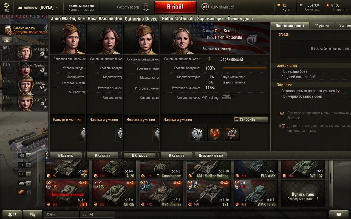Click the gold crew icon near premium note
This screenshot has height=219, width=351.
pyautogui.click(x=282, y=114)
